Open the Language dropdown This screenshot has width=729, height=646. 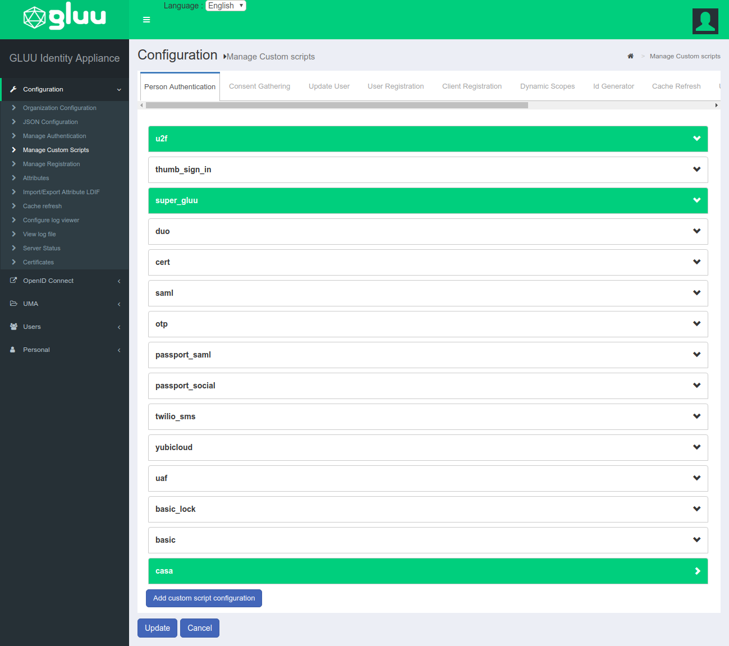click(x=226, y=6)
